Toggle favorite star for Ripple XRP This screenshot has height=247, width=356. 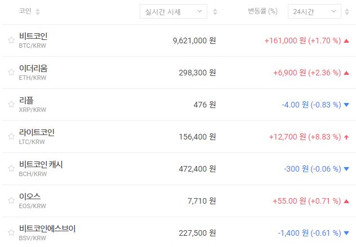pyautogui.click(x=11, y=104)
